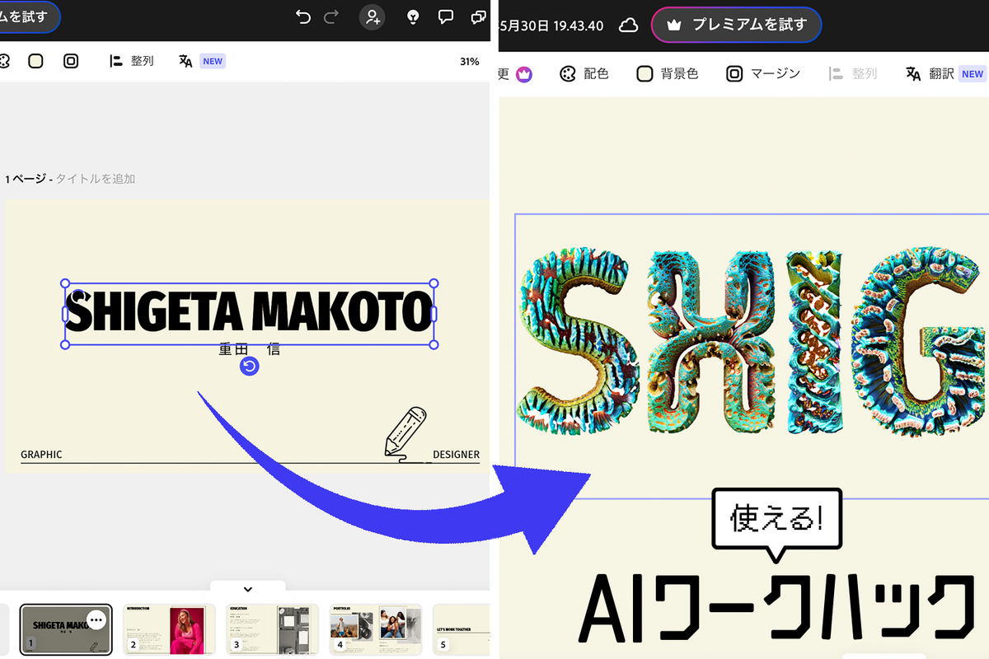989x659 pixels.
Task: Invite a collaborator via the person-plus icon
Action: (372, 16)
